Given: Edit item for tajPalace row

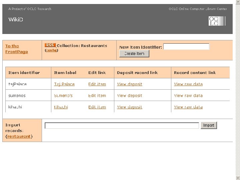Looking at the screenshot, I should 97,84.
